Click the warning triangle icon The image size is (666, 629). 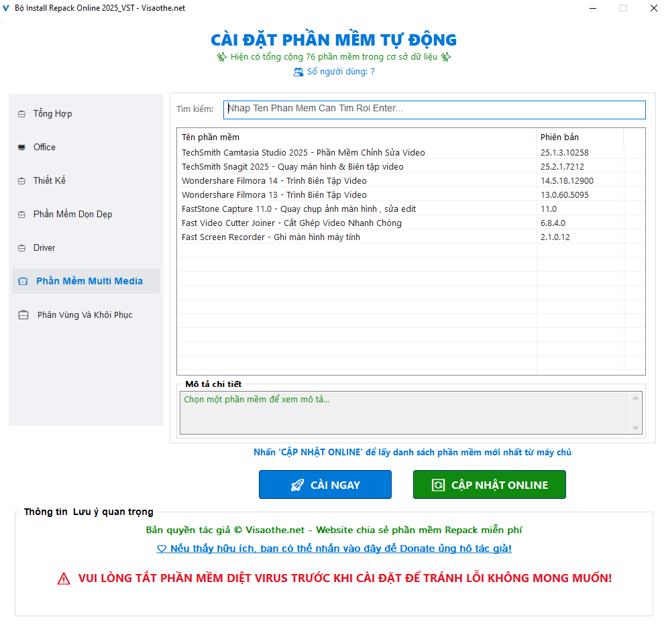(x=64, y=579)
